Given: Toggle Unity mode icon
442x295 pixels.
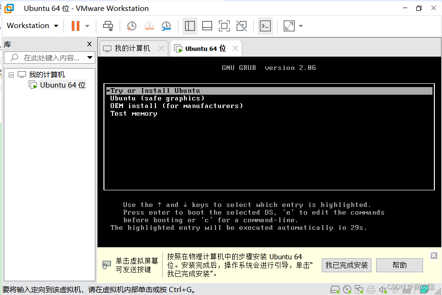Looking at the screenshot, I should 242,26.
